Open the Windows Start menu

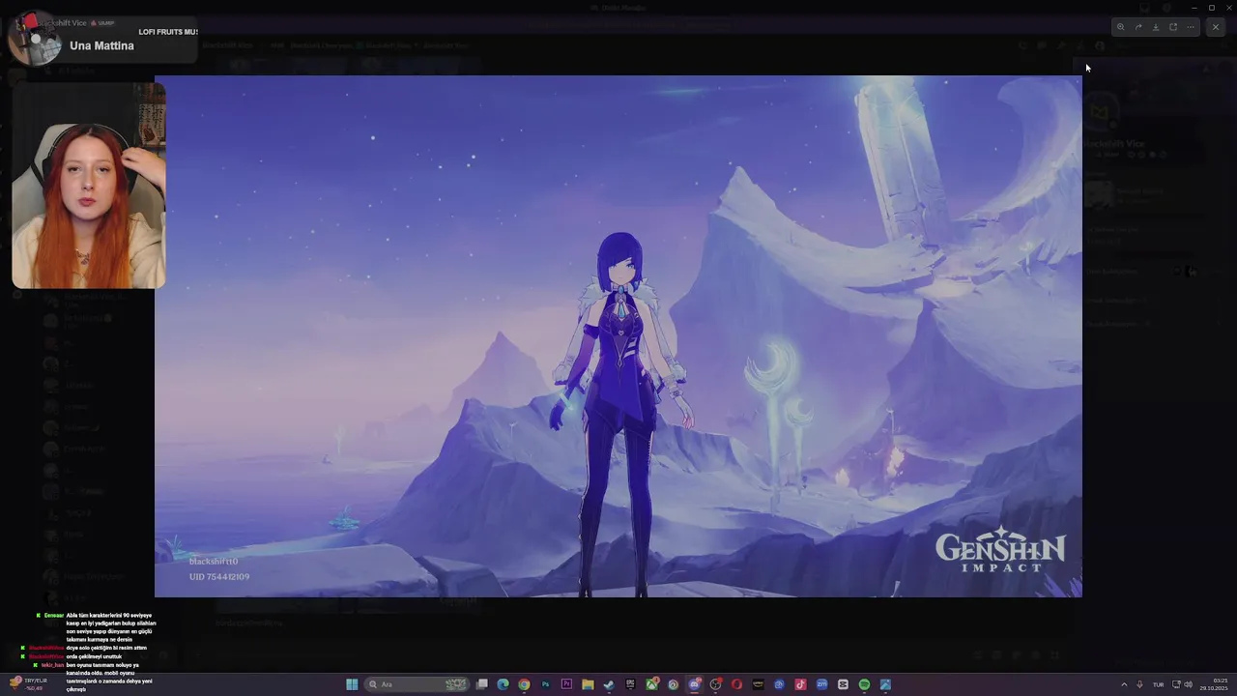[x=352, y=684]
